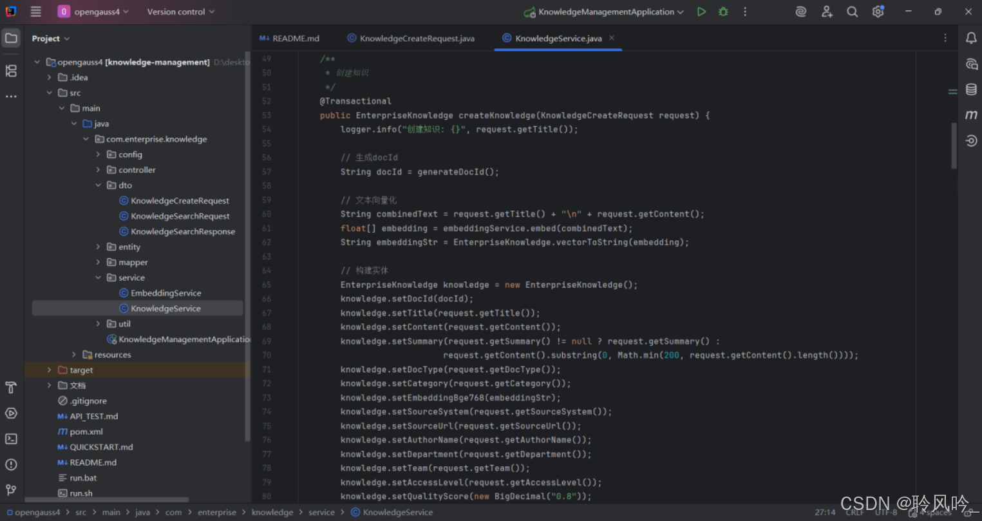Switch to the README.md tab
Image resolution: width=982 pixels, height=521 pixels.
pyautogui.click(x=289, y=38)
